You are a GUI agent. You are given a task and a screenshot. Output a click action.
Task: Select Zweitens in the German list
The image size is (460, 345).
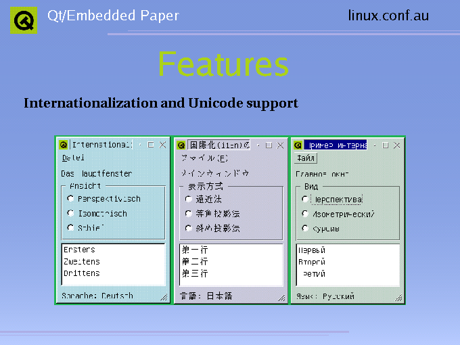[82, 261]
